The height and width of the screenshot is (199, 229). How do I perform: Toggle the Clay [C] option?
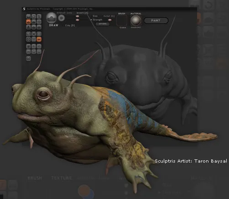coord(70,26)
